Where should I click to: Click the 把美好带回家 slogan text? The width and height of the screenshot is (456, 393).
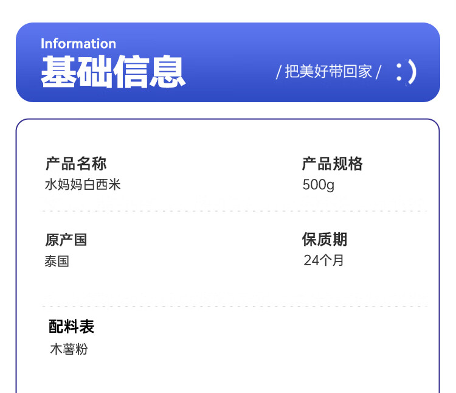click(x=328, y=72)
